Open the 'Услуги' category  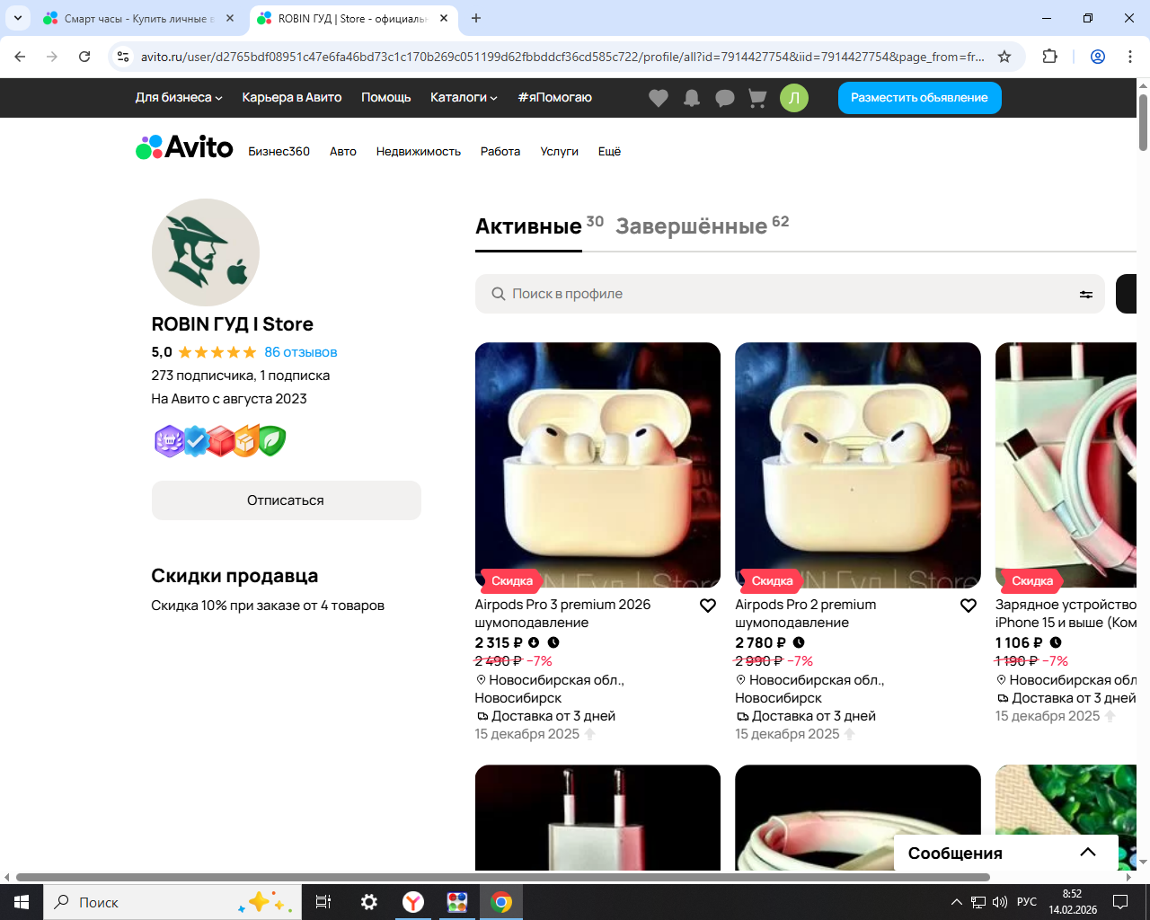[x=560, y=152]
